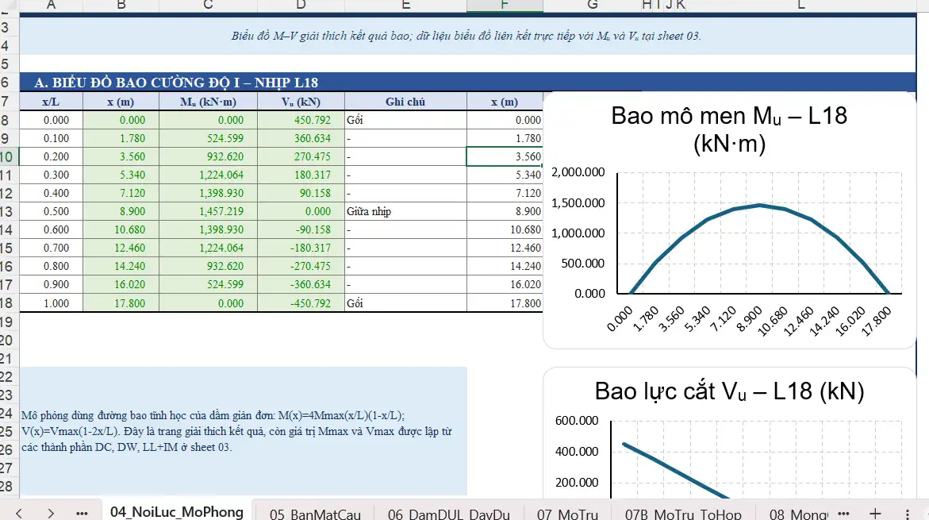Screen dimensions: 929x520
Task: Select the Giữa nhịp note cell
Action: click(405, 211)
